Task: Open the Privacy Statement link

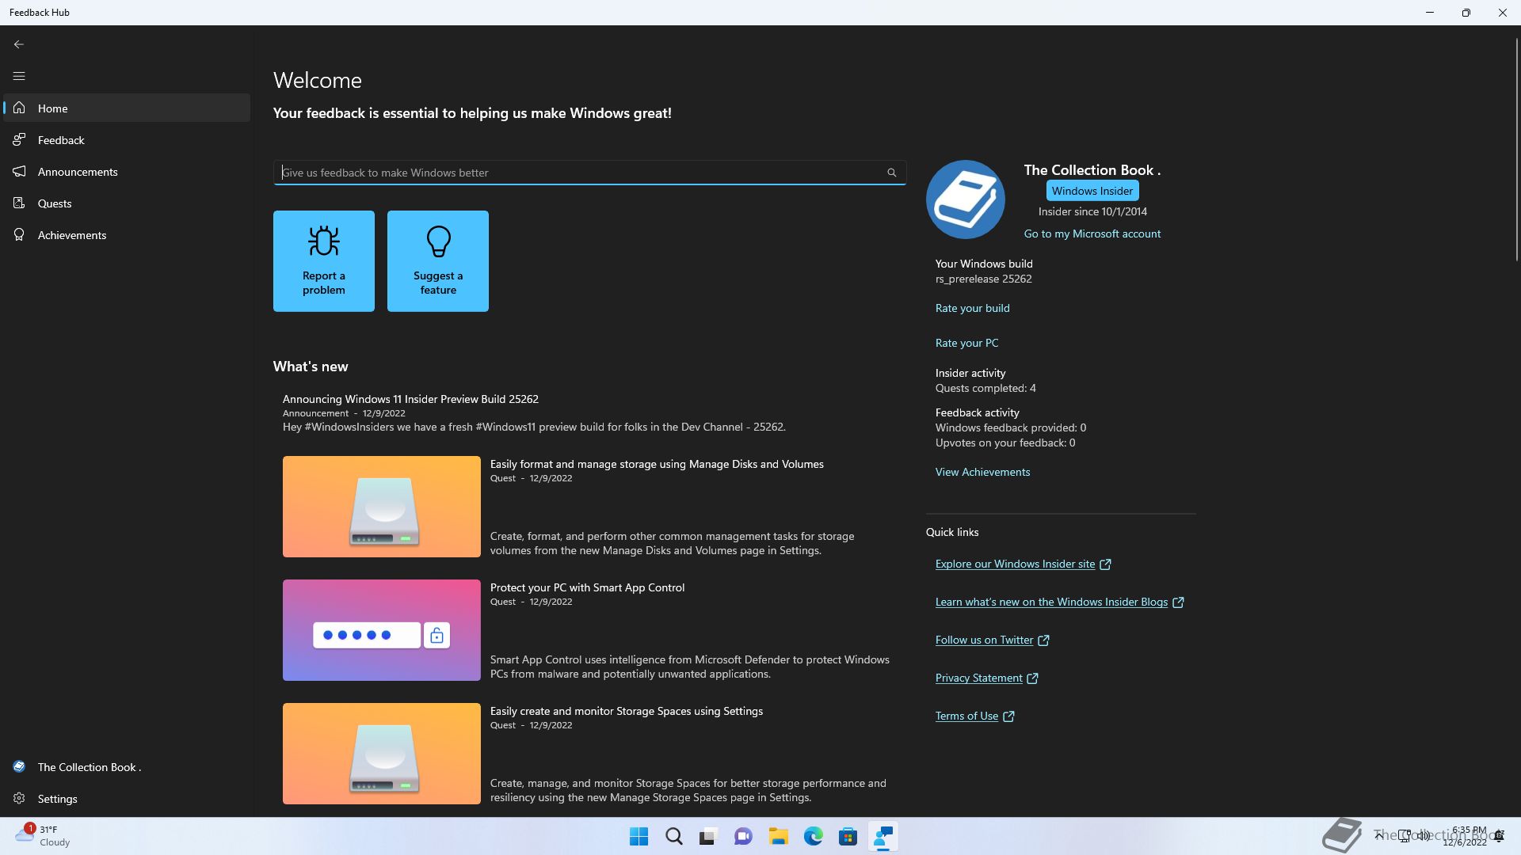Action: pyautogui.click(x=979, y=678)
